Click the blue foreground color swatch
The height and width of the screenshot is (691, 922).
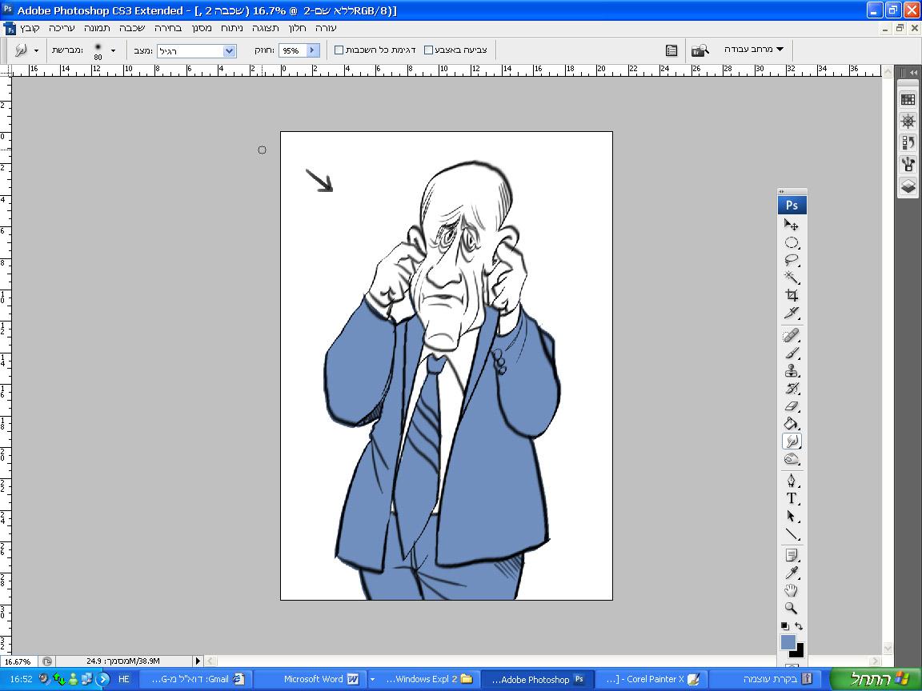(x=788, y=642)
